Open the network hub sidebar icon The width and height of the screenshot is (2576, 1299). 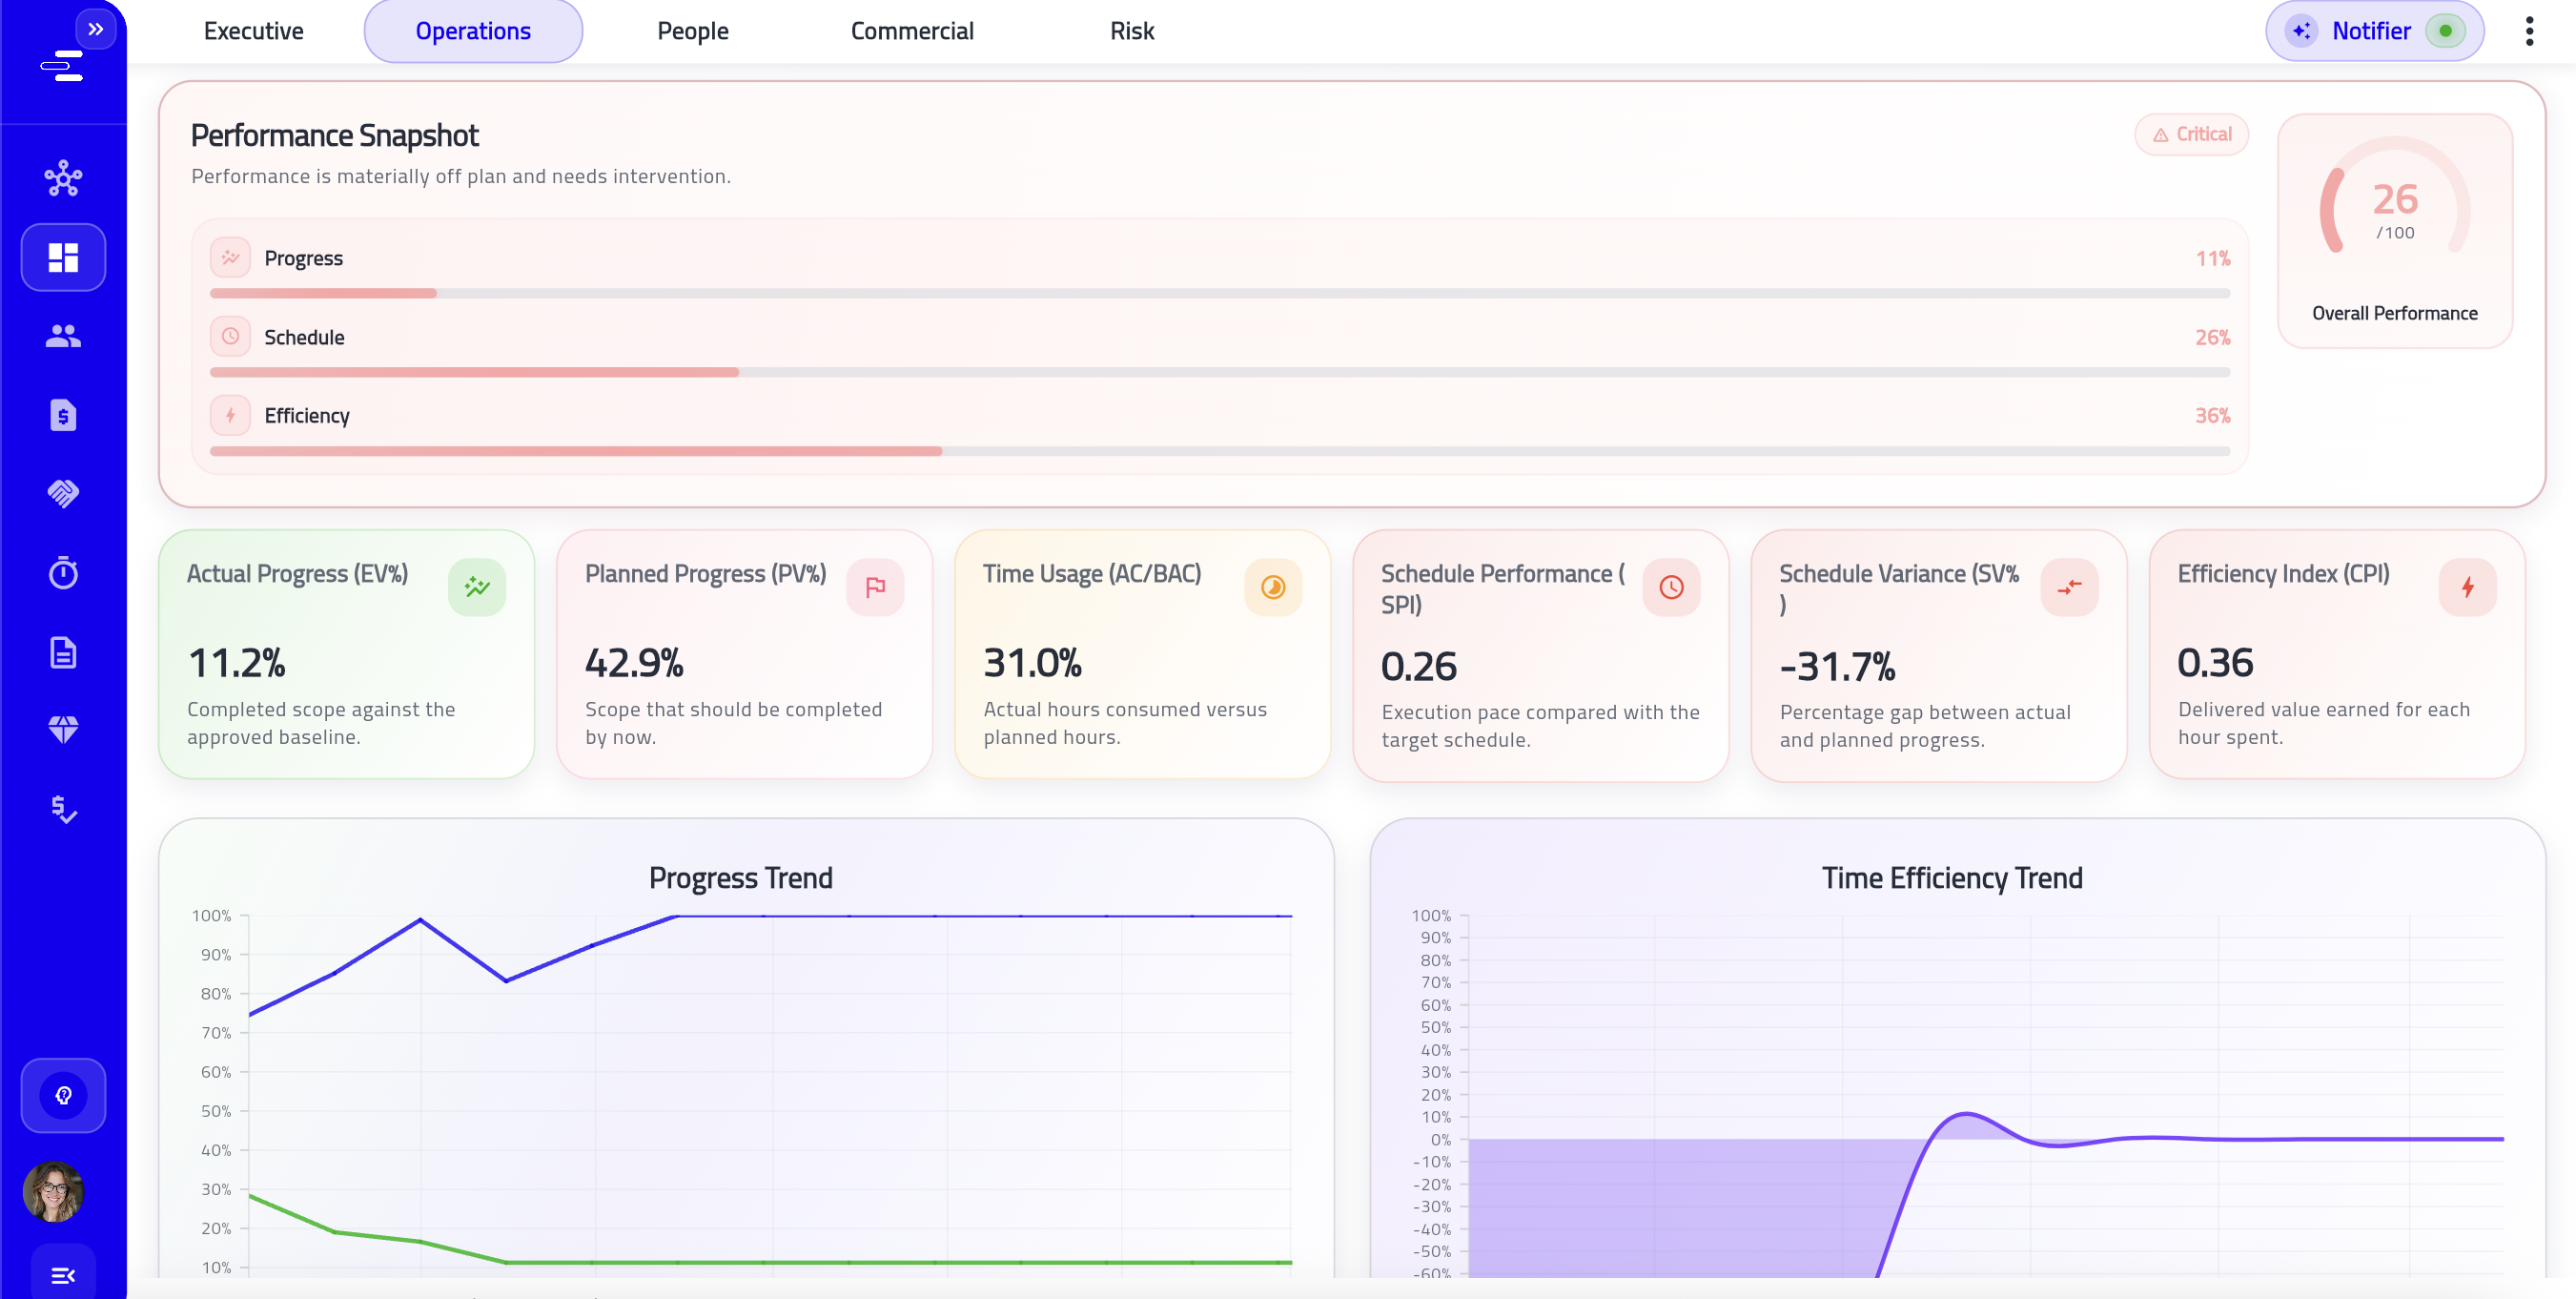[63, 178]
